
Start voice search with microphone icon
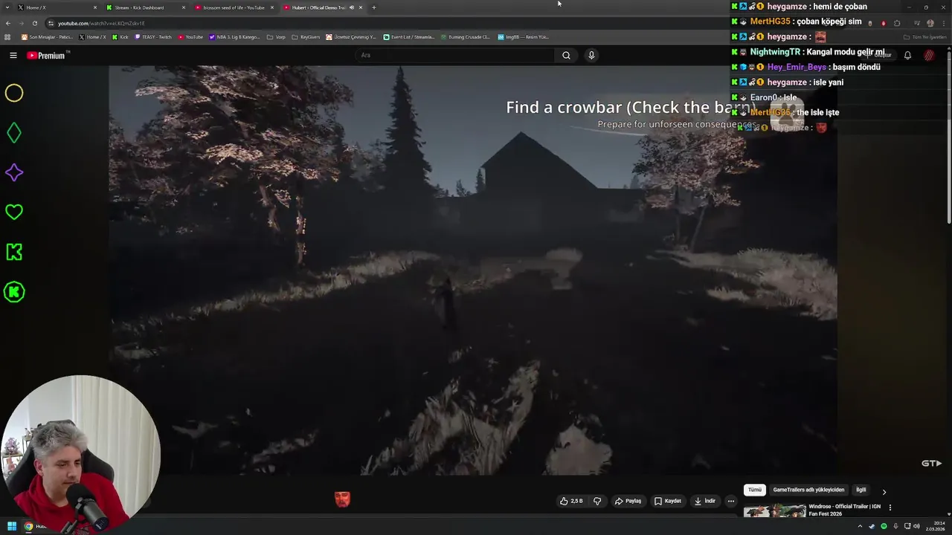pos(591,55)
